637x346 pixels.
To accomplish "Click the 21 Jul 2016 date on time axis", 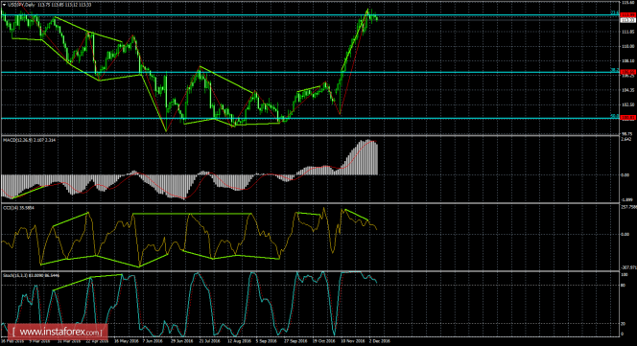I will click(x=210, y=341).
